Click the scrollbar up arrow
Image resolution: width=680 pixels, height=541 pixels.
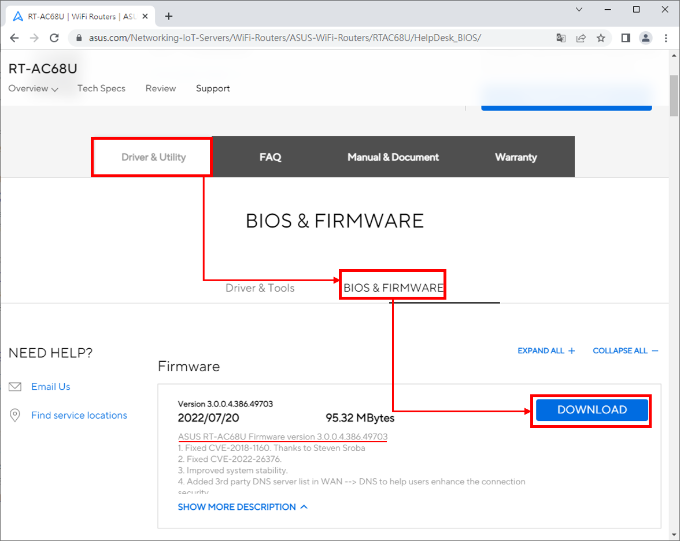(674, 55)
